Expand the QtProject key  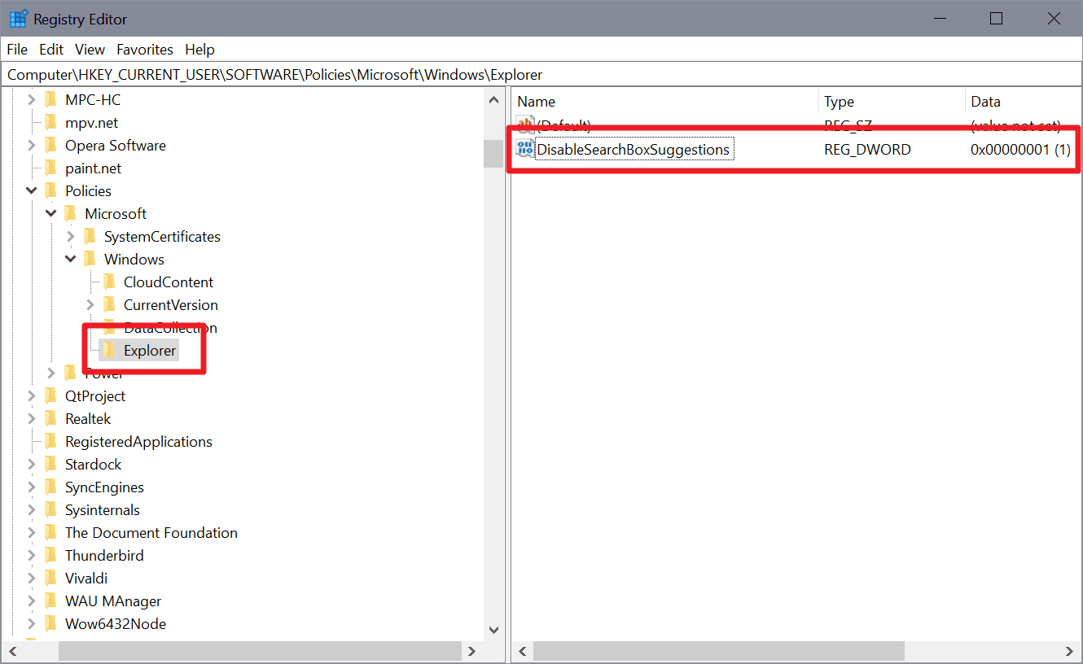tap(32, 396)
